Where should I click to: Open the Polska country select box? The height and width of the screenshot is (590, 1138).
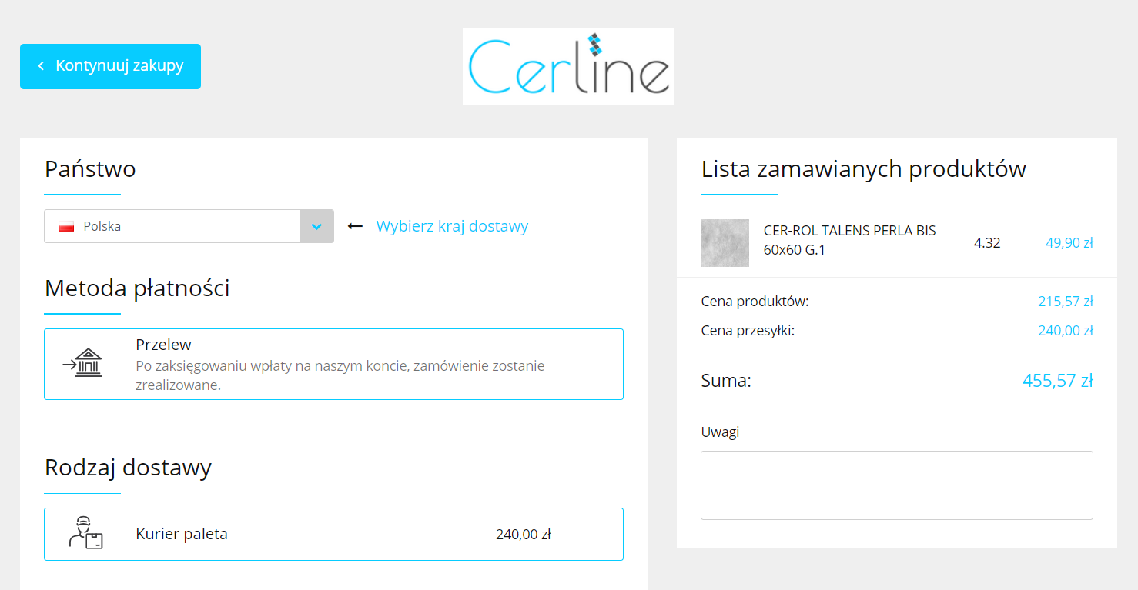[189, 226]
